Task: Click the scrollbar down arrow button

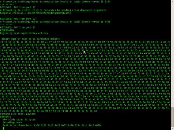Action: pyautogui.click(x=173, y=129)
